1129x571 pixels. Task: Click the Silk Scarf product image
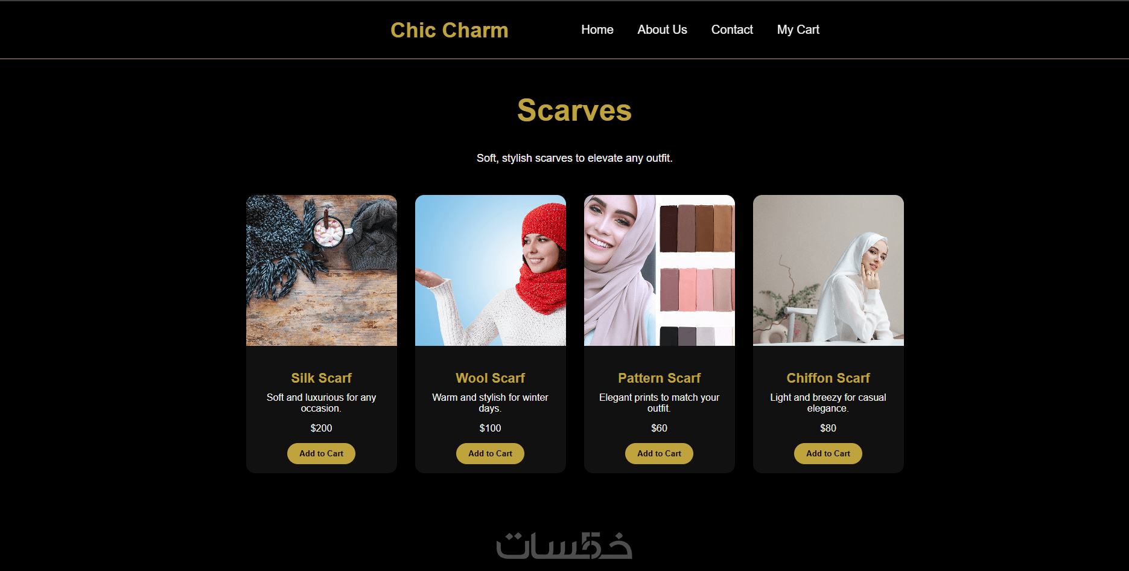click(x=322, y=270)
